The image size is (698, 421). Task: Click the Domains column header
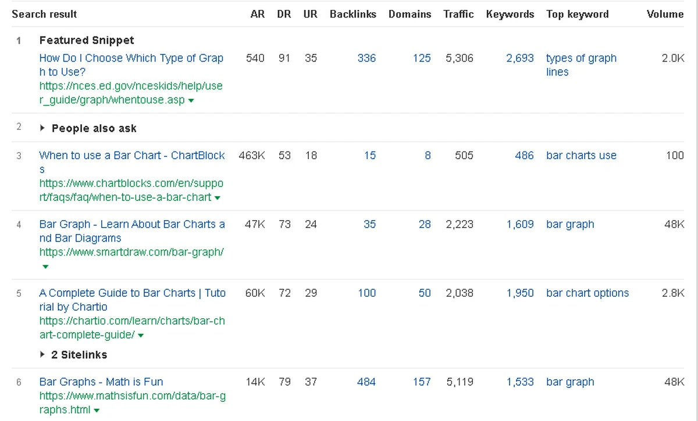pos(410,14)
